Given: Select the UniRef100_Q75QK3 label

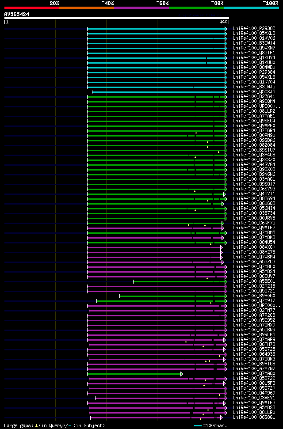Looking at the screenshot, I should [254, 359].
